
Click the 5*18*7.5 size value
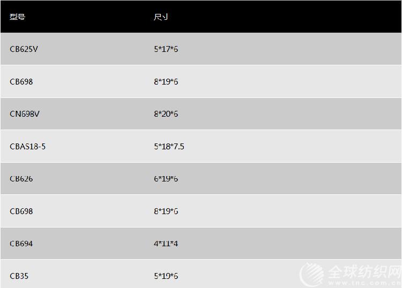click(x=169, y=147)
